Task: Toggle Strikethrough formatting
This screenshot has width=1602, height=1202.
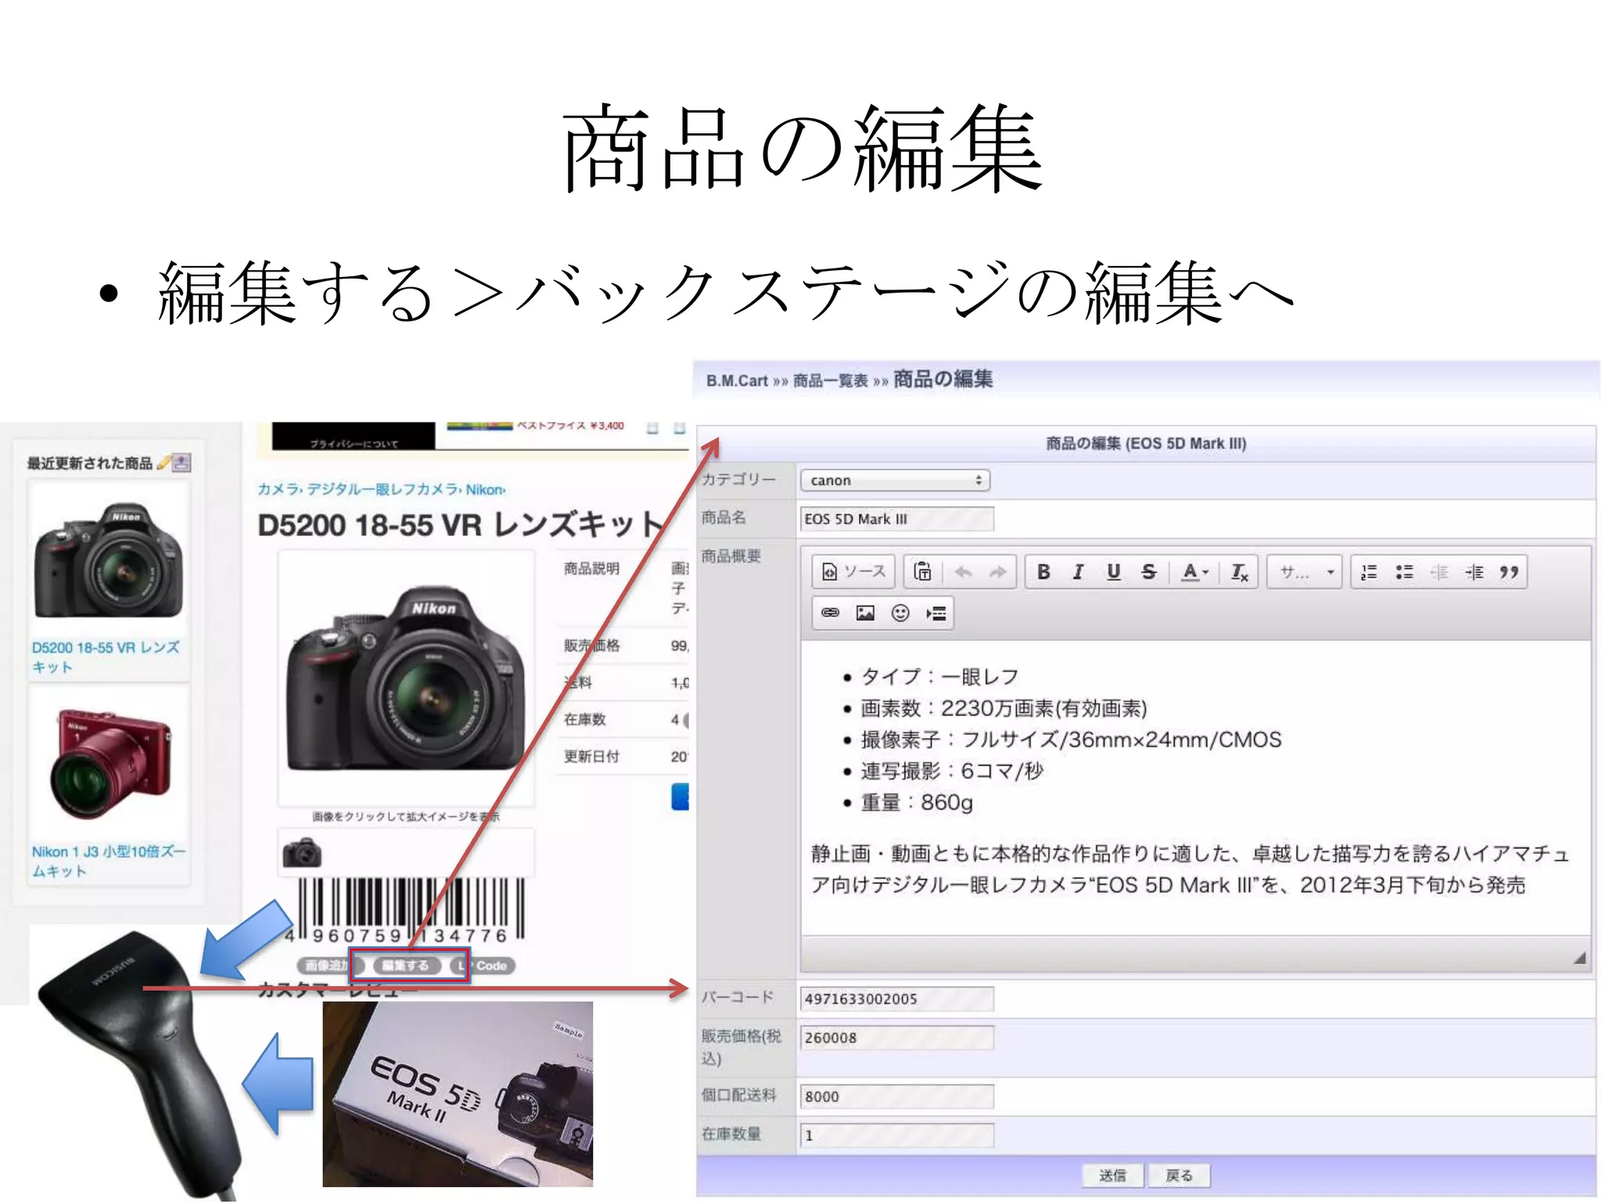Action: [x=1148, y=572]
